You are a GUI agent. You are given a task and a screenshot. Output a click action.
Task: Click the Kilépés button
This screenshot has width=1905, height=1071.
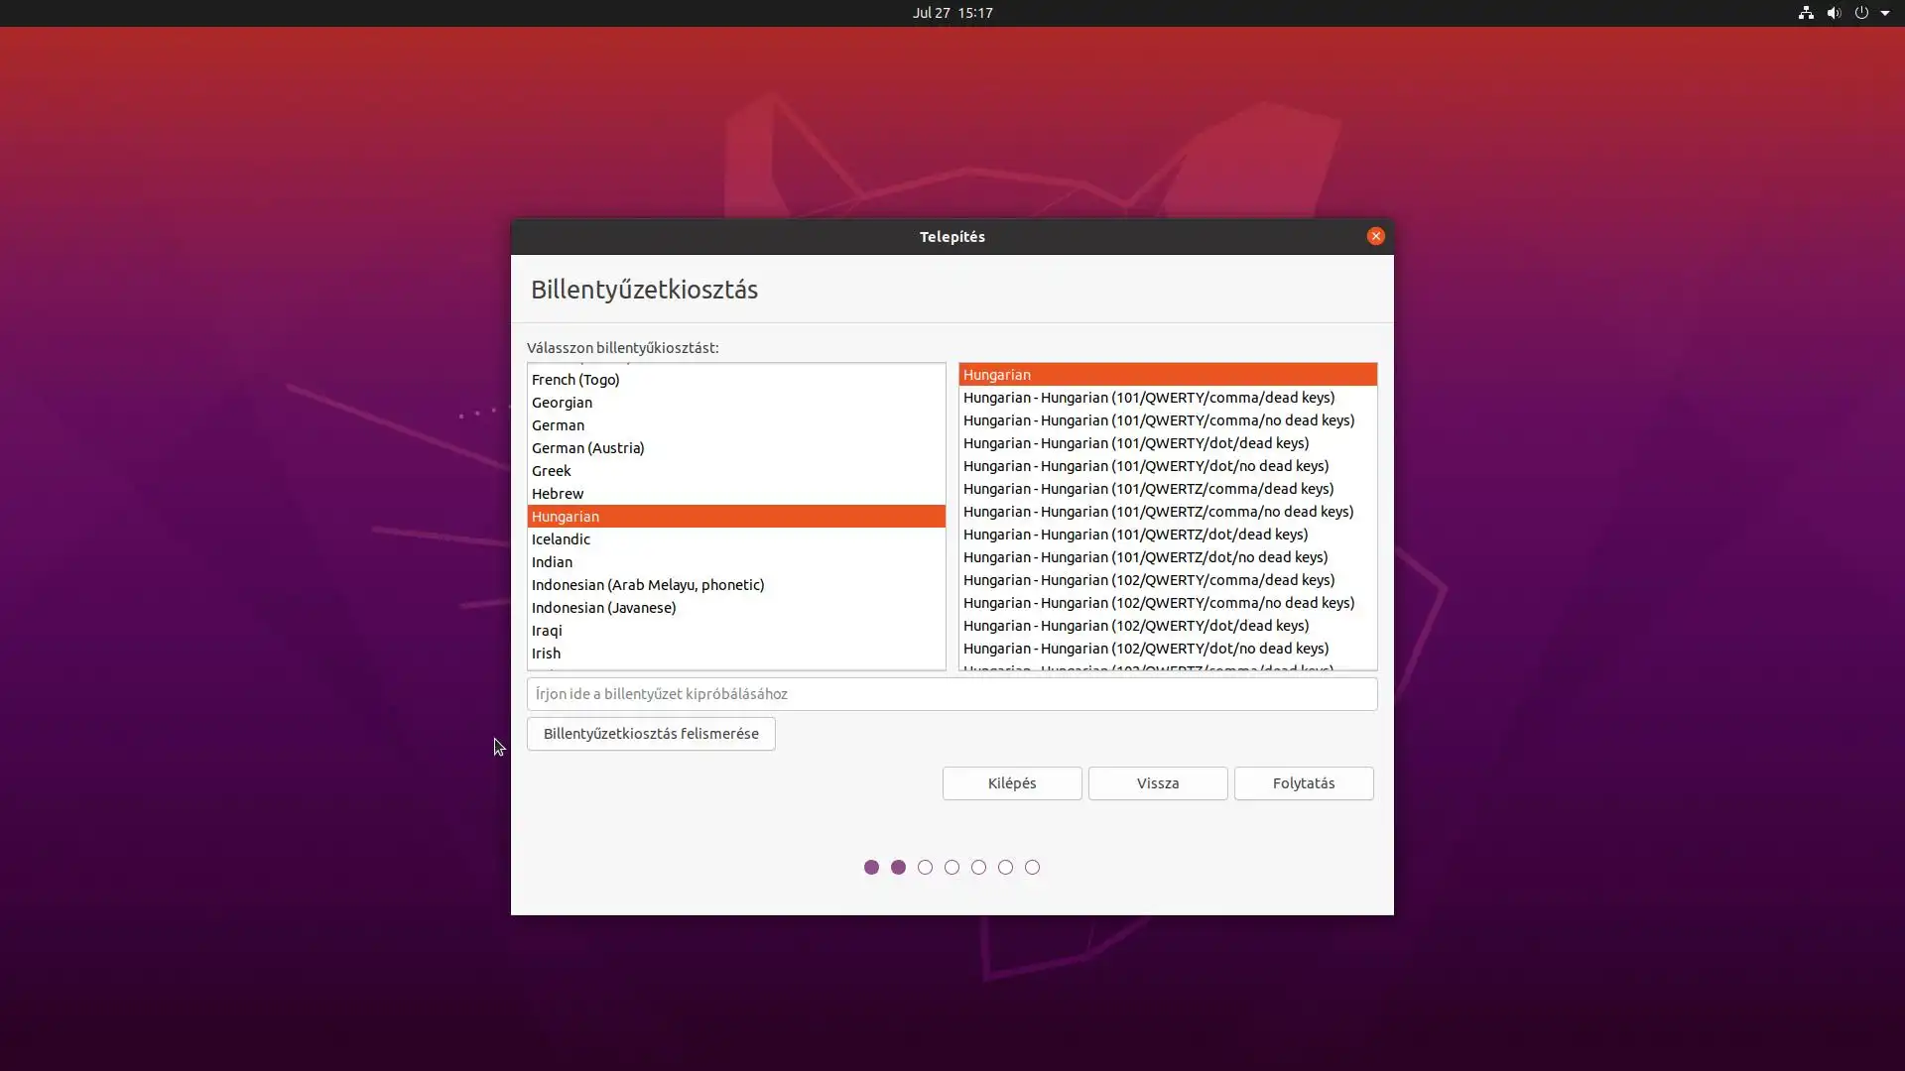[1011, 783]
